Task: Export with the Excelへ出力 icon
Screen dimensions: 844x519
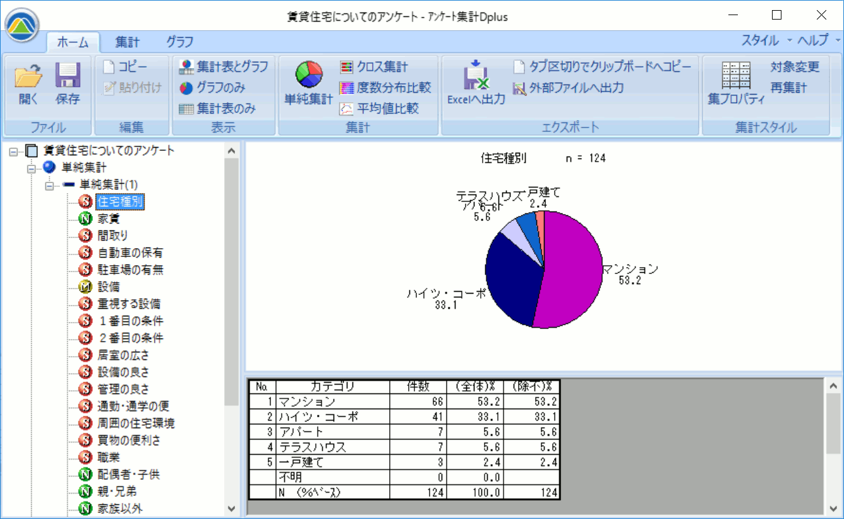Action: pyautogui.click(x=476, y=75)
